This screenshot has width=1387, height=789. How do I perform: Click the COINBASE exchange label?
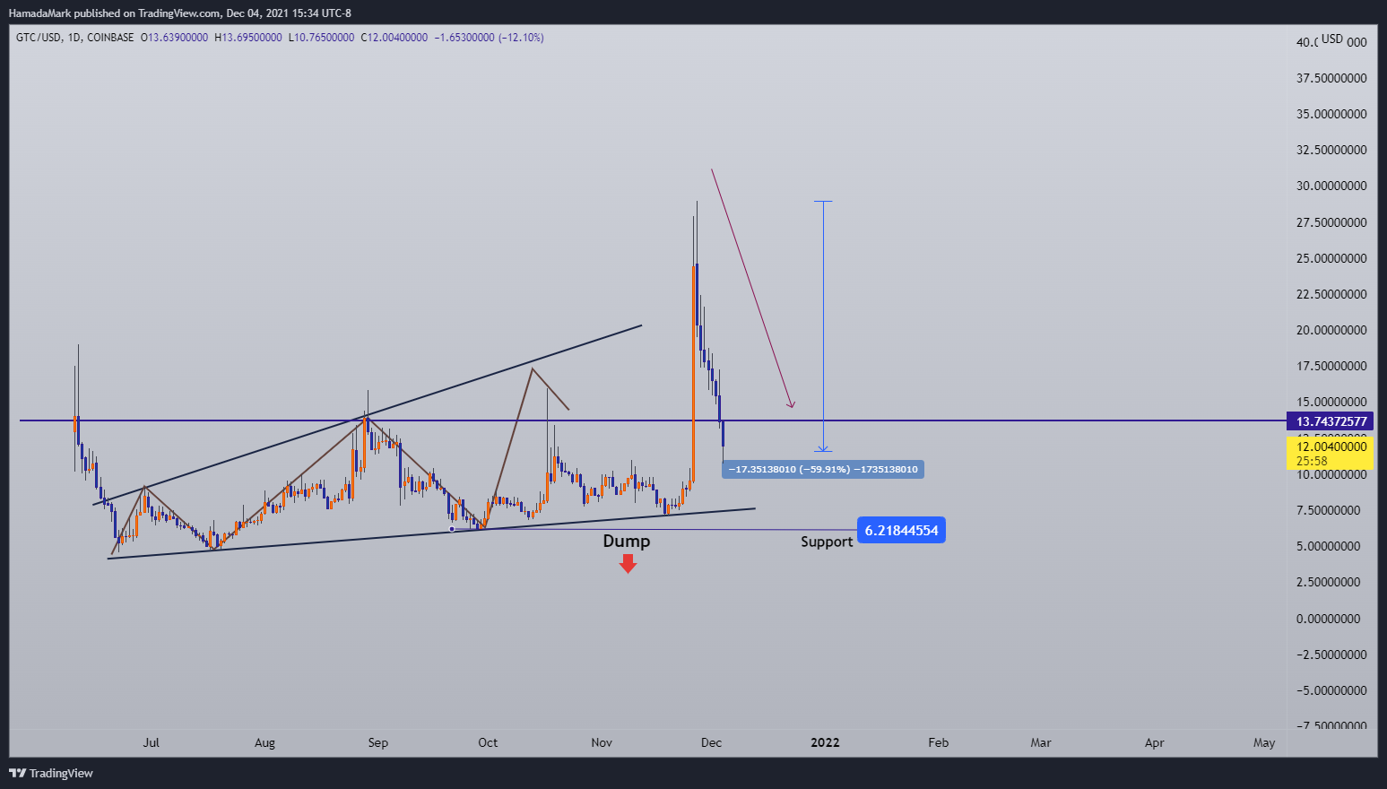(110, 38)
